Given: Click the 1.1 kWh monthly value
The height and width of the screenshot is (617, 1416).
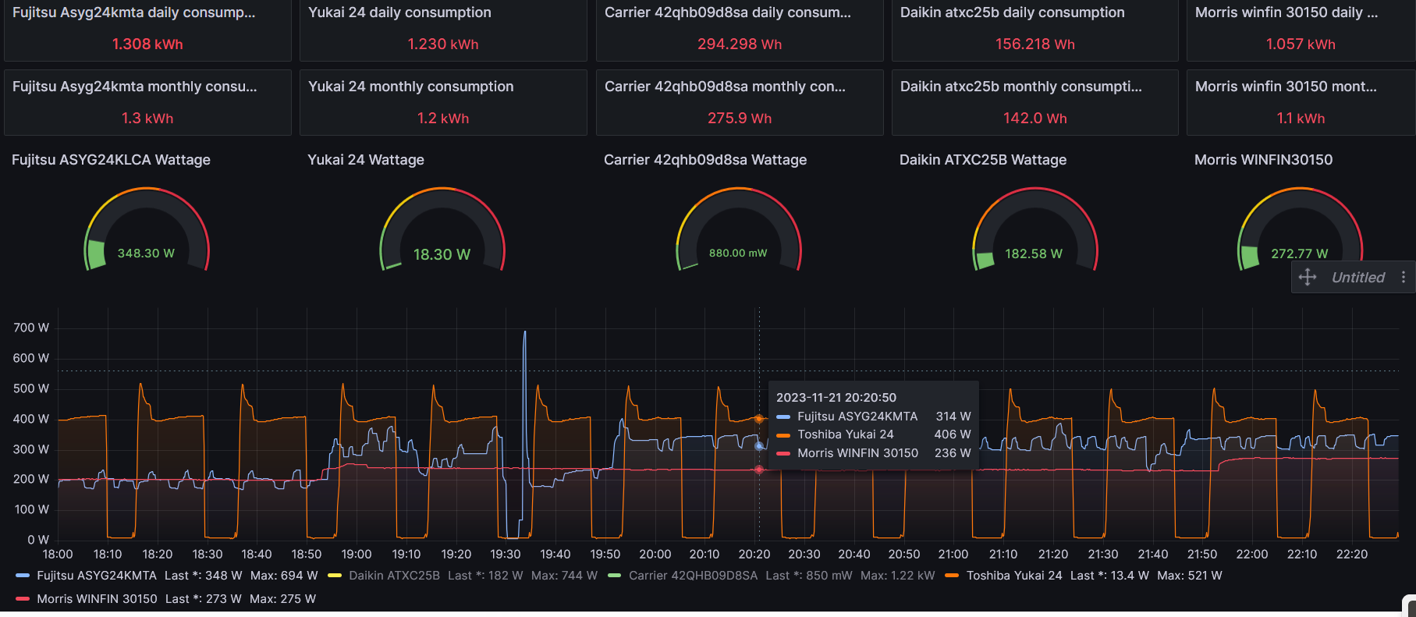Looking at the screenshot, I should point(1301,119).
